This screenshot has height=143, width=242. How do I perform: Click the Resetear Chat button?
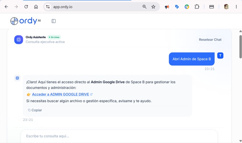click(210, 40)
